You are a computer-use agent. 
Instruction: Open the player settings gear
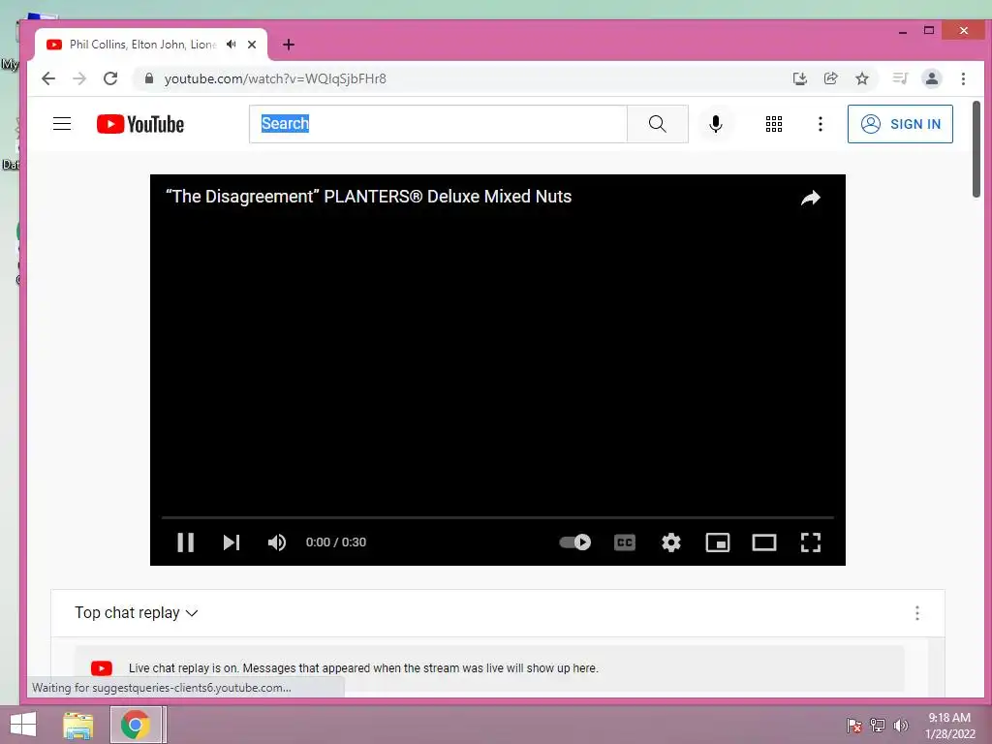[671, 542]
